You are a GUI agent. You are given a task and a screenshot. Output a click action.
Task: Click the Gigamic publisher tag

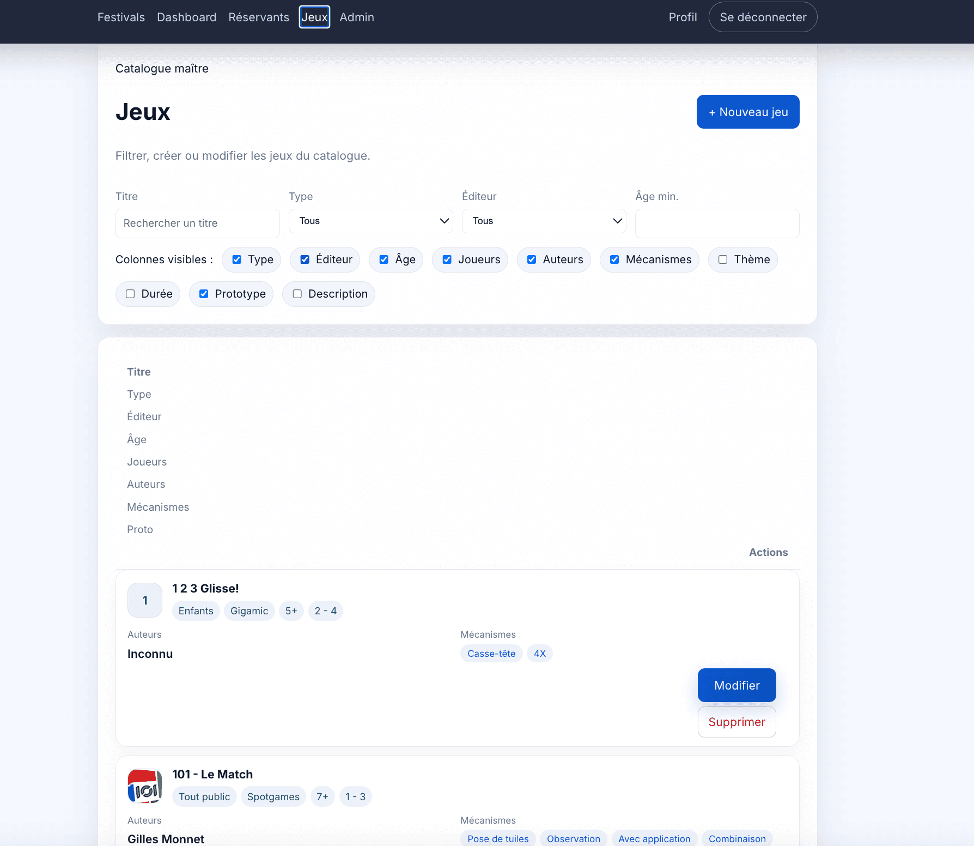(249, 611)
